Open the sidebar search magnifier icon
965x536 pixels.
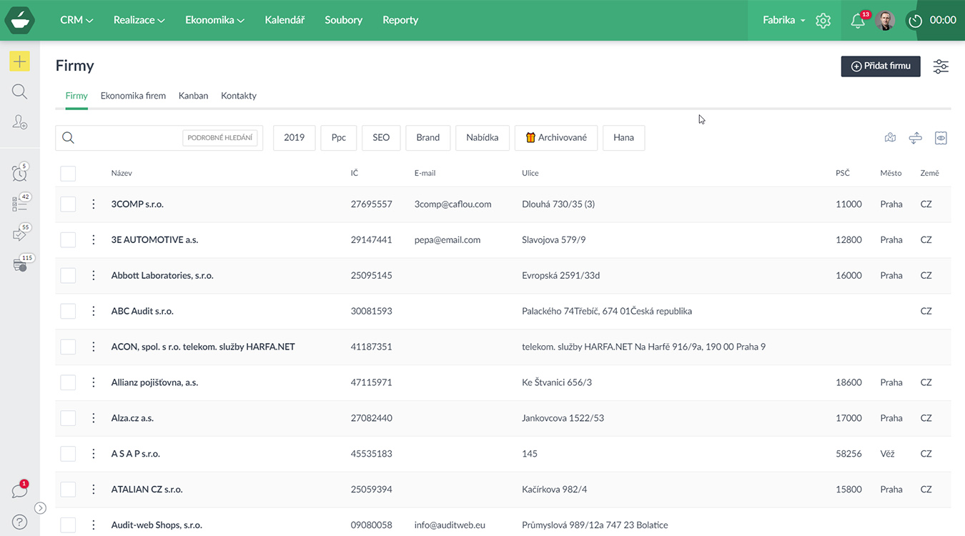(19, 91)
